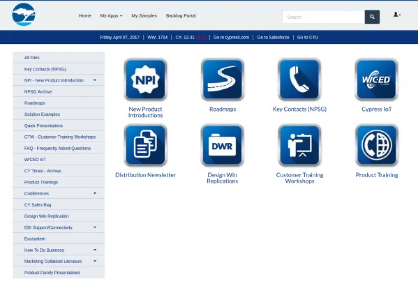Expand Marketing Collateral Literature arrow
The image size is (418, 286).
click(x=94, y=261)
